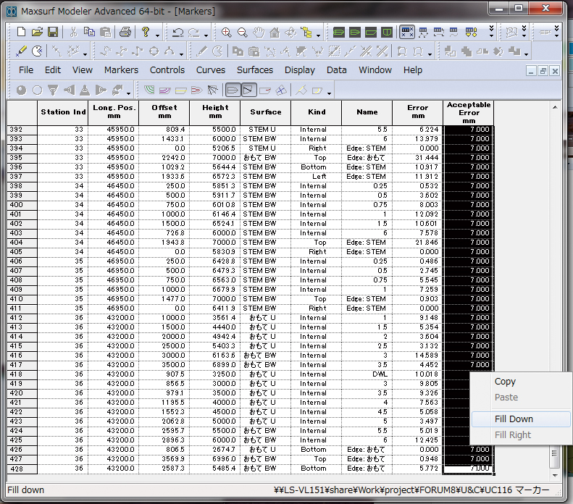
Task: Open the Assembly tree icon
Action: tap(306, 33)
